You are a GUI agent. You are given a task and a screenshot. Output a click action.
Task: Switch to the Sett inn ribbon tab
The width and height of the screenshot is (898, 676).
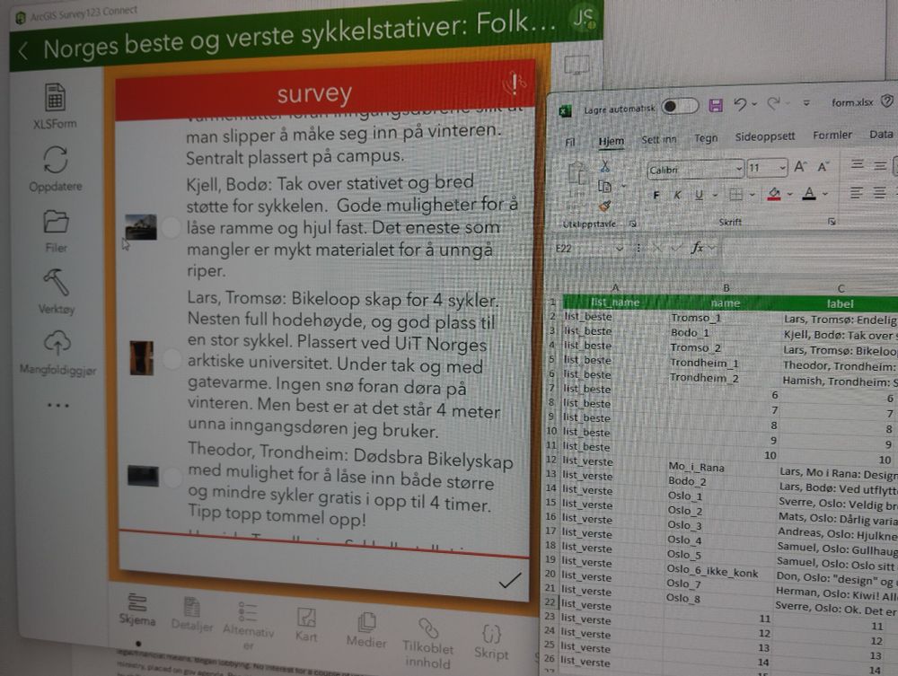click(658, 139)
